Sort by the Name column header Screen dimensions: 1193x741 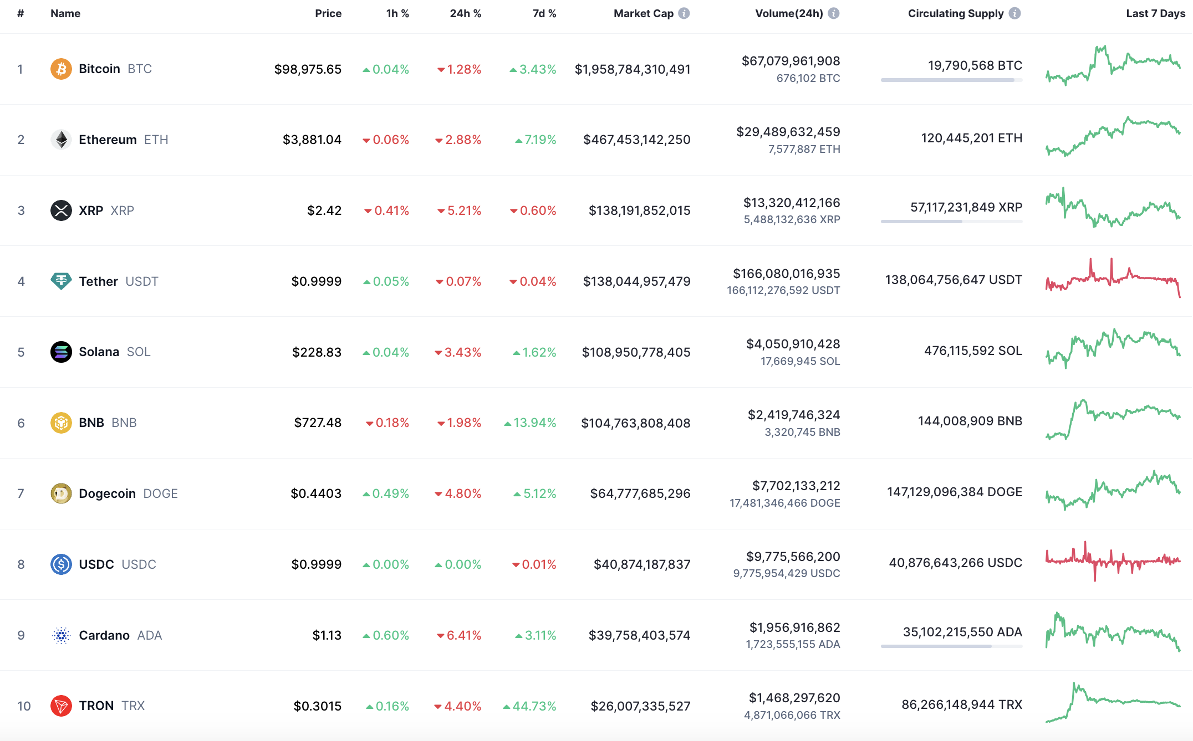pyautogui.click(x=65, y=13)
